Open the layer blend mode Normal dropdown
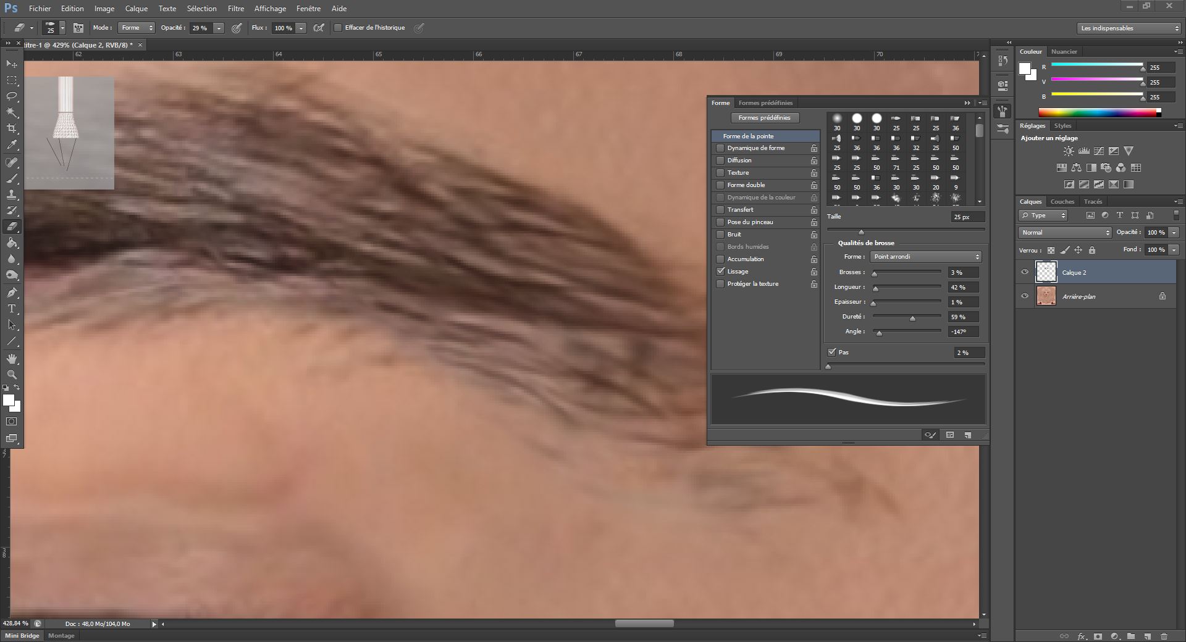 click(x=1065, y=233)
